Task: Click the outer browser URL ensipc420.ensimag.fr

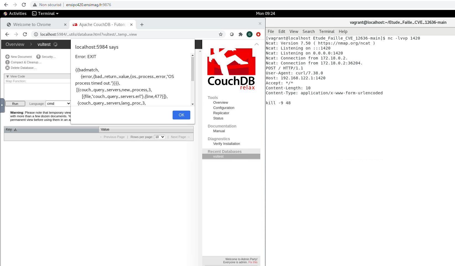Action: point(89,5)
